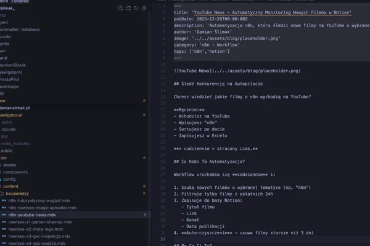
Task: Open file nawiseo-s3-gsc-inspekcja.mdx
Action: (39, 236)
